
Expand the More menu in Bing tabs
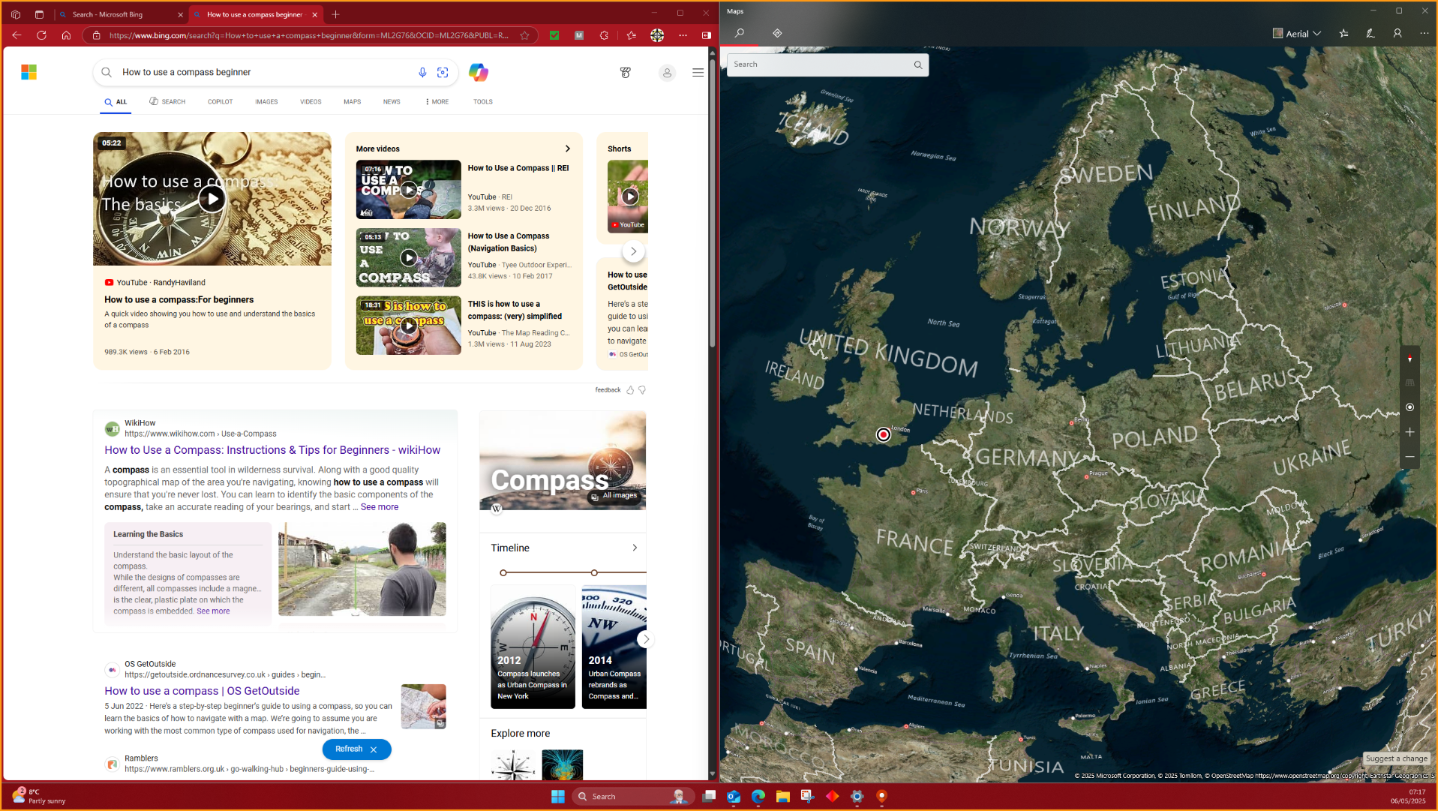[x=437, y=102]
